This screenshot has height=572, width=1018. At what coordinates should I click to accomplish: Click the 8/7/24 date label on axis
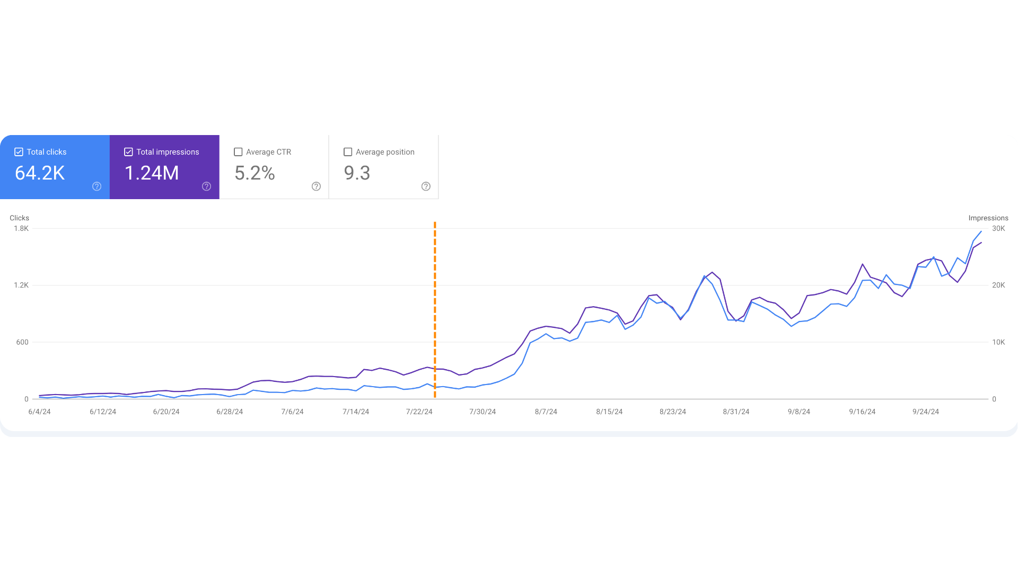tap(546, 412)
